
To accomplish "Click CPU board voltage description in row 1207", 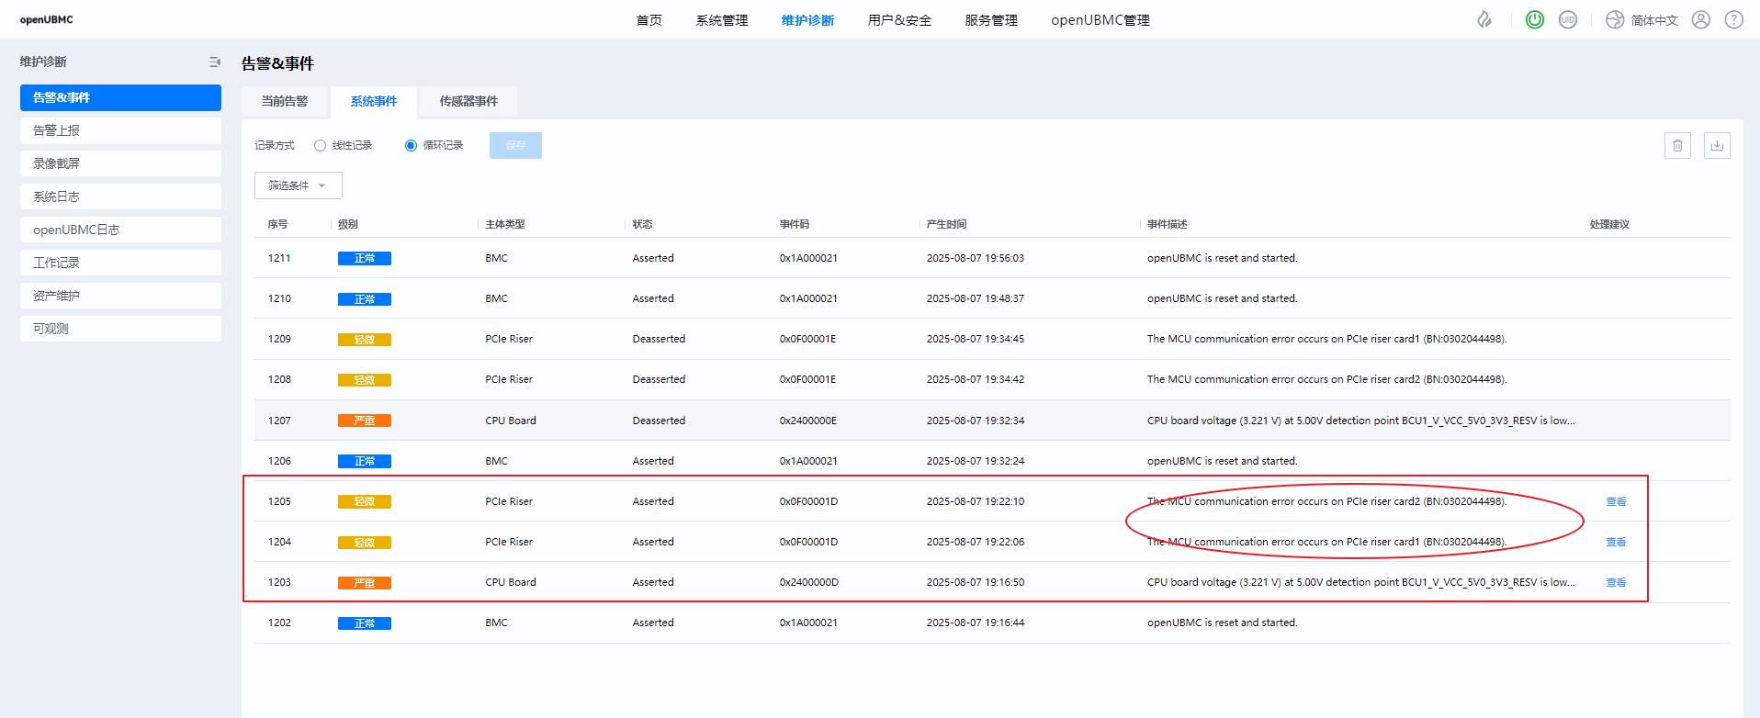I will click(1361, 421).
